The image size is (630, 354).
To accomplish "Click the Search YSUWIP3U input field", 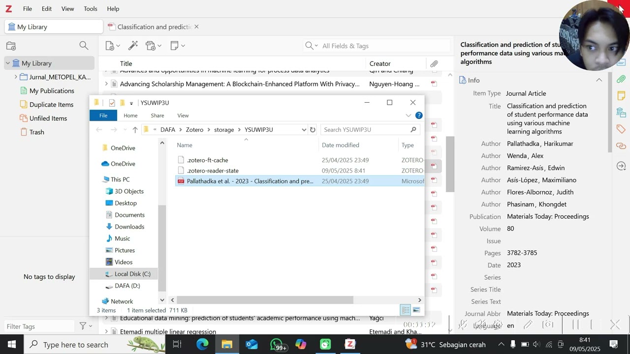I will pos(365,130).
